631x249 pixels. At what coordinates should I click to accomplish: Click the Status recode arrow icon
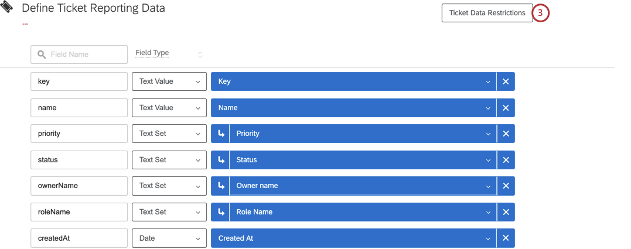221,160
